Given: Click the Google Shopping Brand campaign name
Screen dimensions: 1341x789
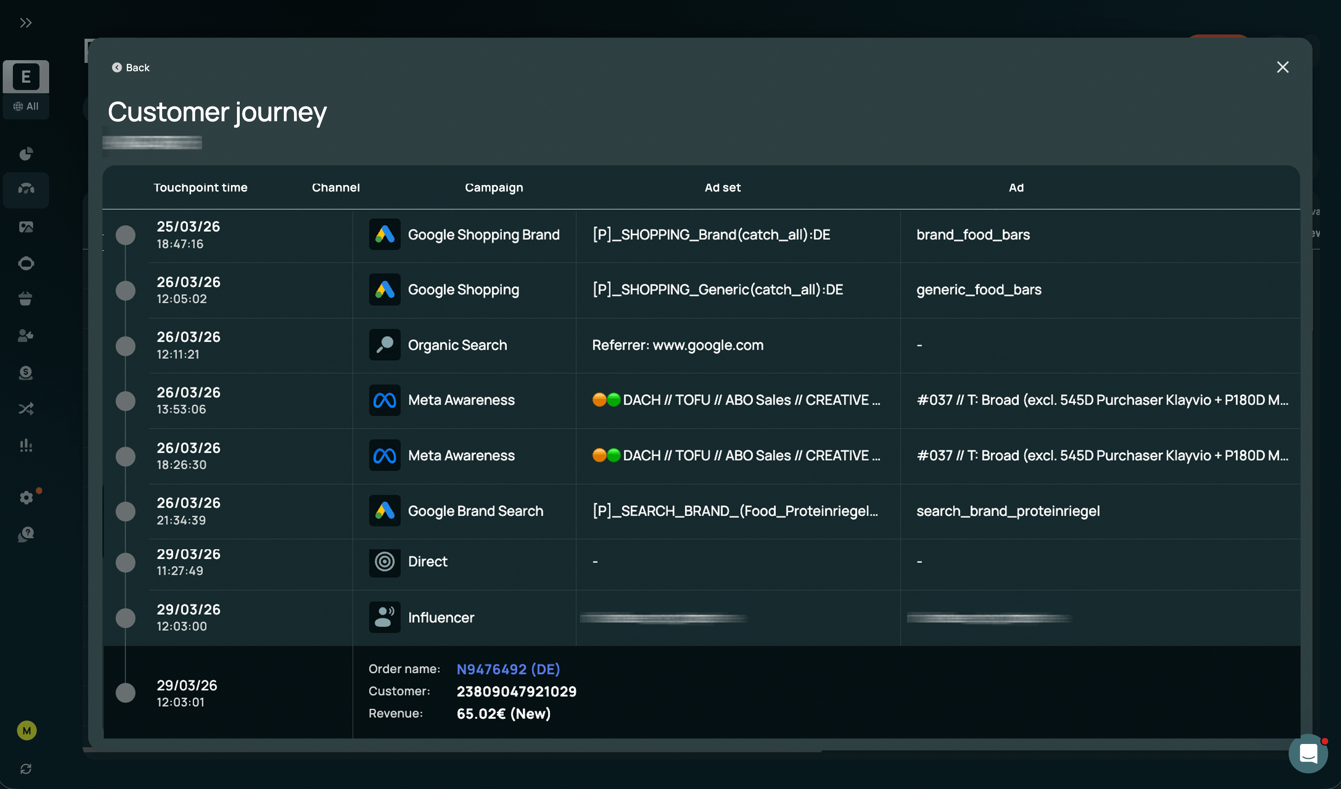Looking at the screenshot, I should coord(484,235).
